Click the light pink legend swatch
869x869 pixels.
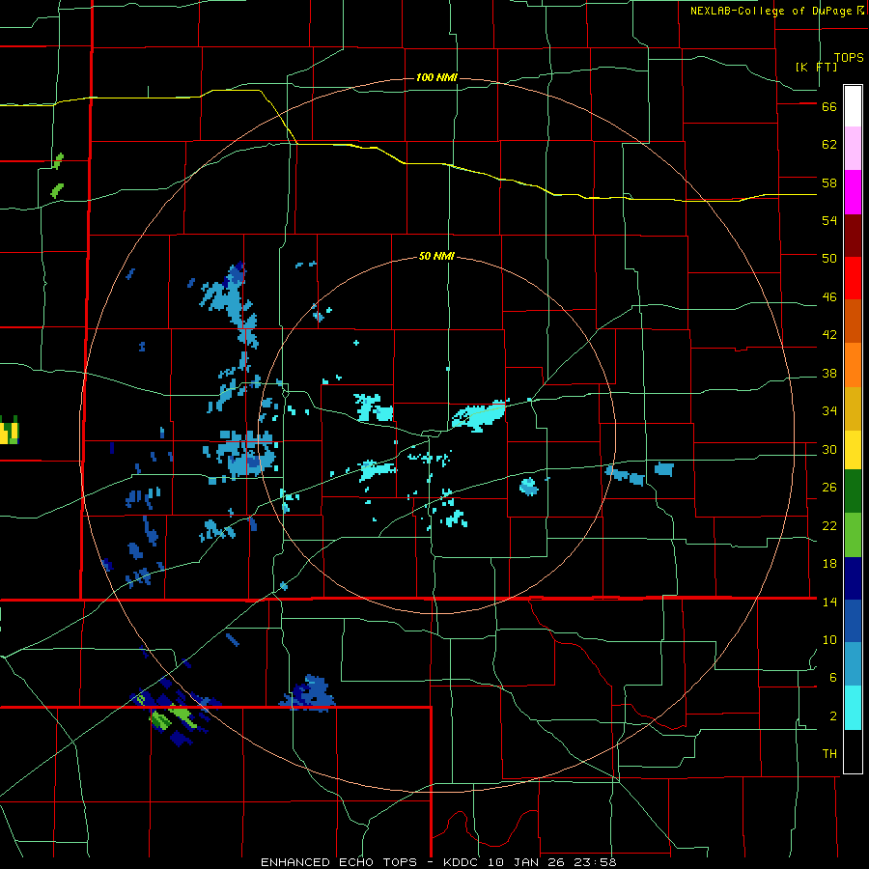pos(853,148)
